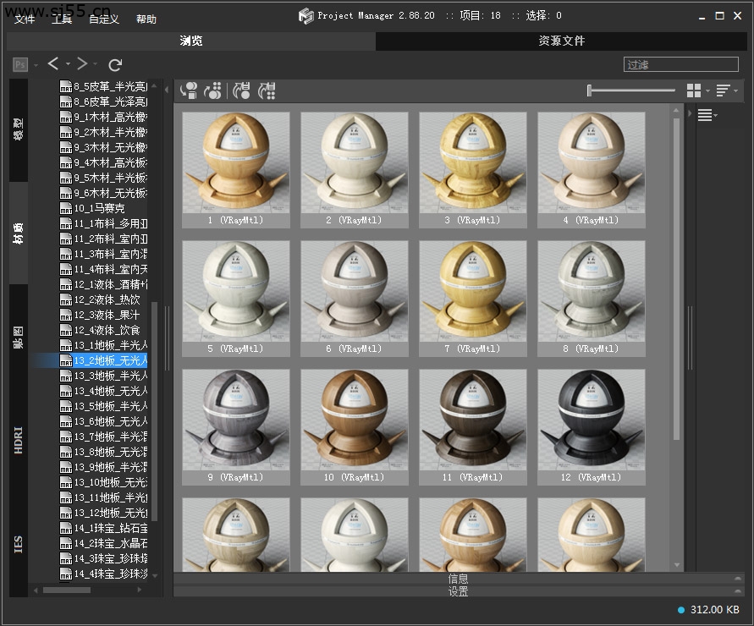Click the list menu icon in right panel
The image size is (754, 626).
[x=704, y=116]
